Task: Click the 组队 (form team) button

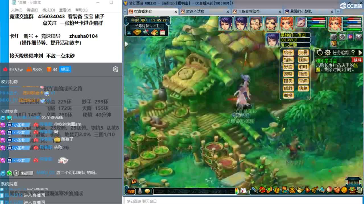Action: 288,60
